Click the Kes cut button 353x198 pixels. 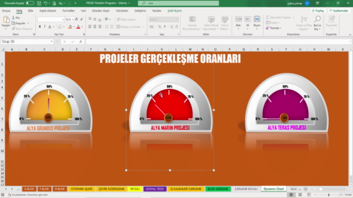tap(16, 18)
